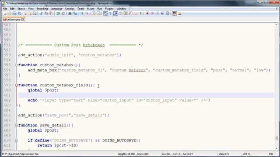Toggle the Document Map panel icon
This screenshot has width=280, height=157.
click(x=126, y=14)
